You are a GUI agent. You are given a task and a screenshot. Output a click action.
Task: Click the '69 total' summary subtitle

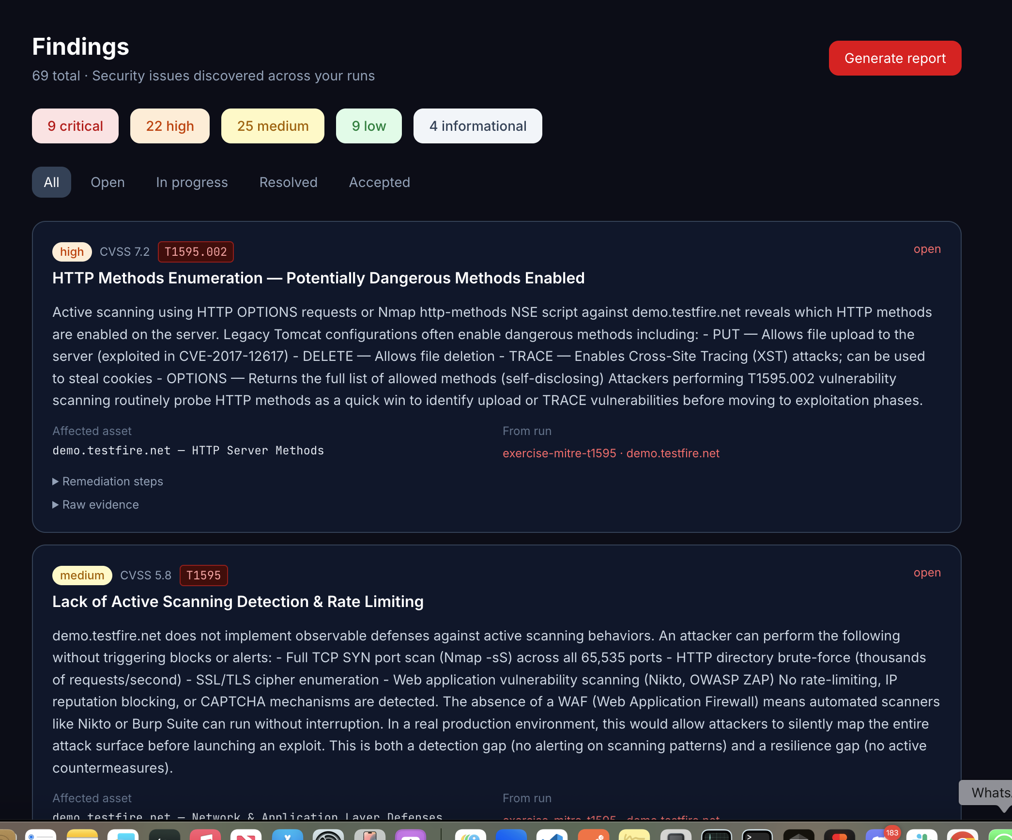[203, 76]
